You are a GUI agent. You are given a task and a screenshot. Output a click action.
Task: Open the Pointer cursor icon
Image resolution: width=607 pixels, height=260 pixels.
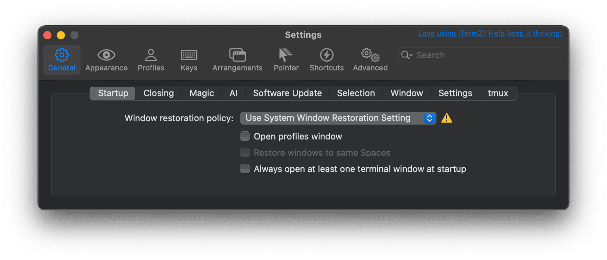click(286, 55)
